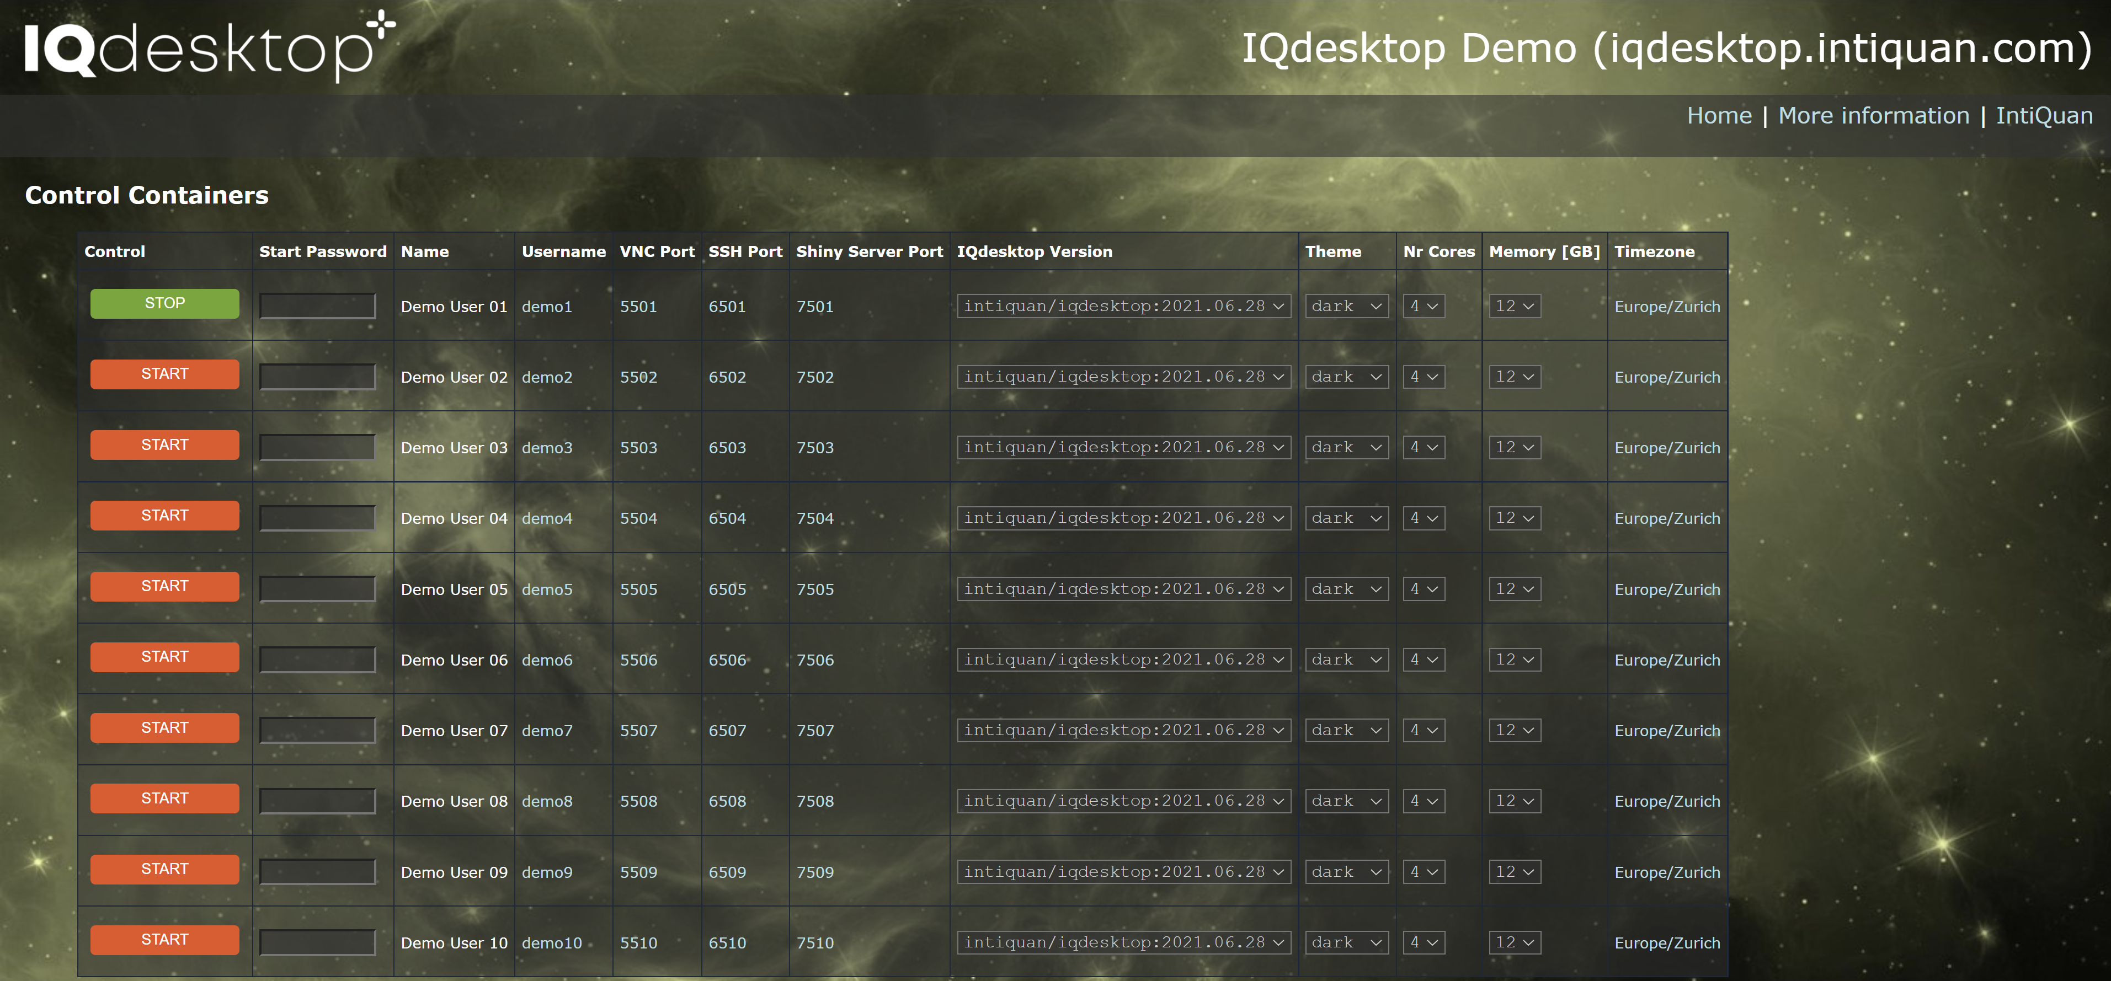Open IQdesktop version dropdown for Demo User 08
Viewport: 2111px width, 981px height.
(x=1123, y=801)
